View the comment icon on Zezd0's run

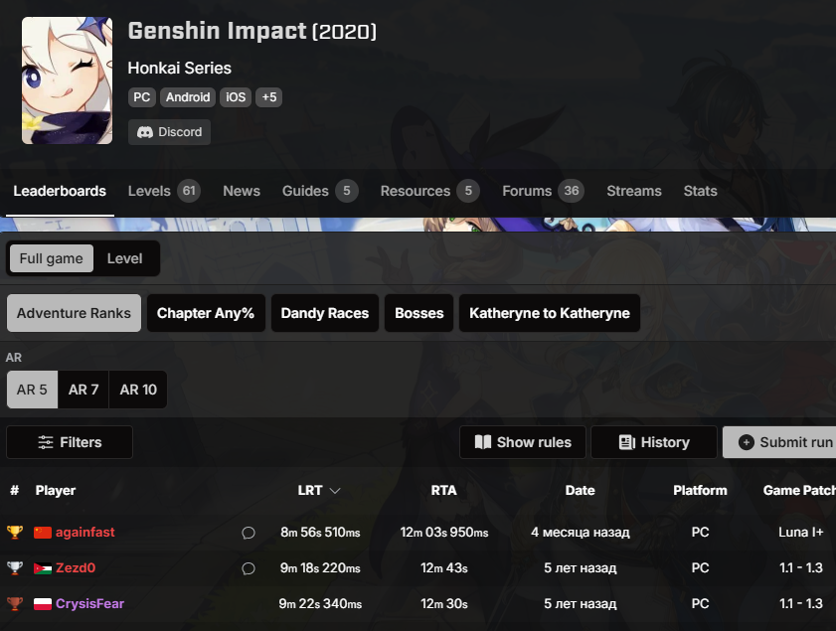coord(249,568)
